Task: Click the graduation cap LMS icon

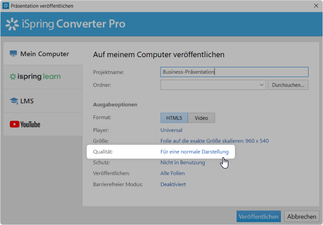Action: pos(14,101)
